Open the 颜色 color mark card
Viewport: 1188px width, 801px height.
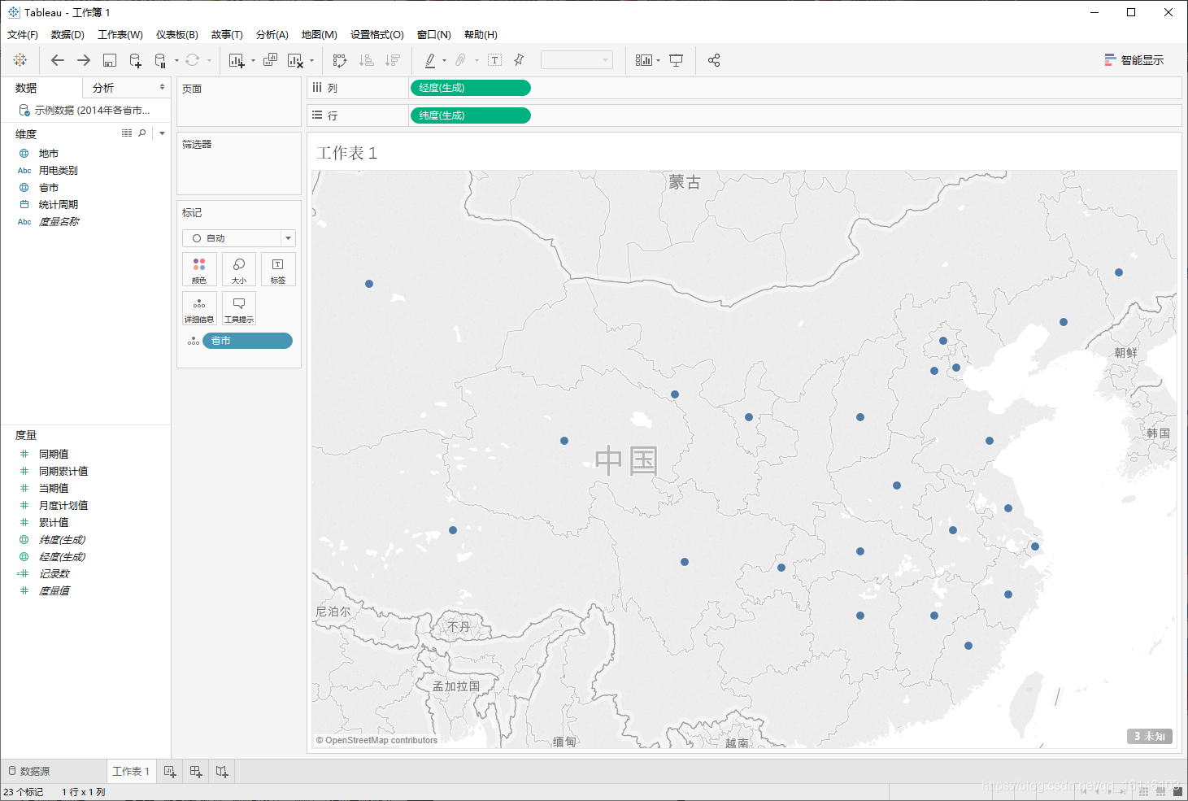199,269
